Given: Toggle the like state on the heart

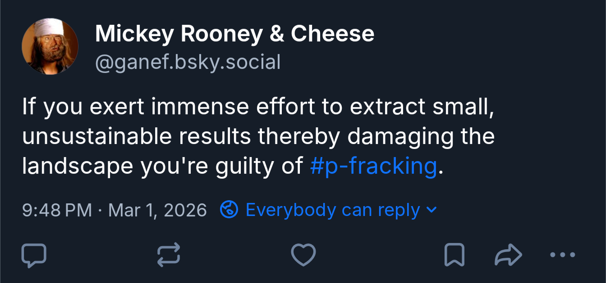Looking at the screenshot, I should [303, 255].
